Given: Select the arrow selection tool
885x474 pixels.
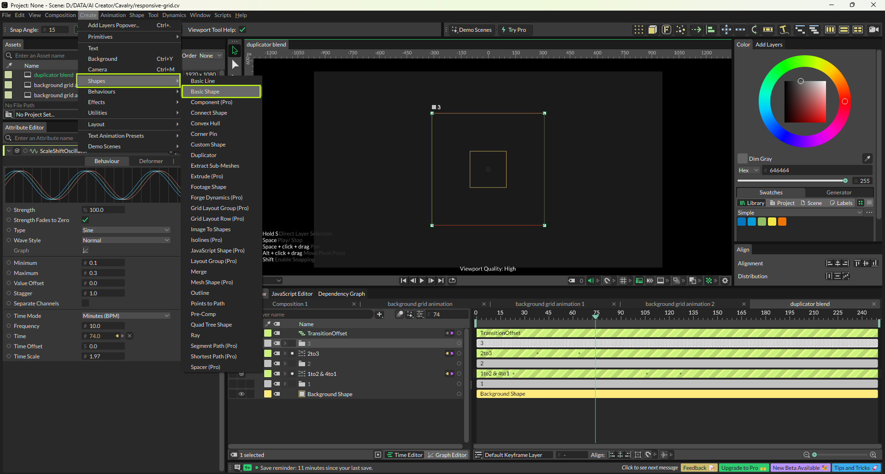Looking at the screenshot, I should [235, 50].
